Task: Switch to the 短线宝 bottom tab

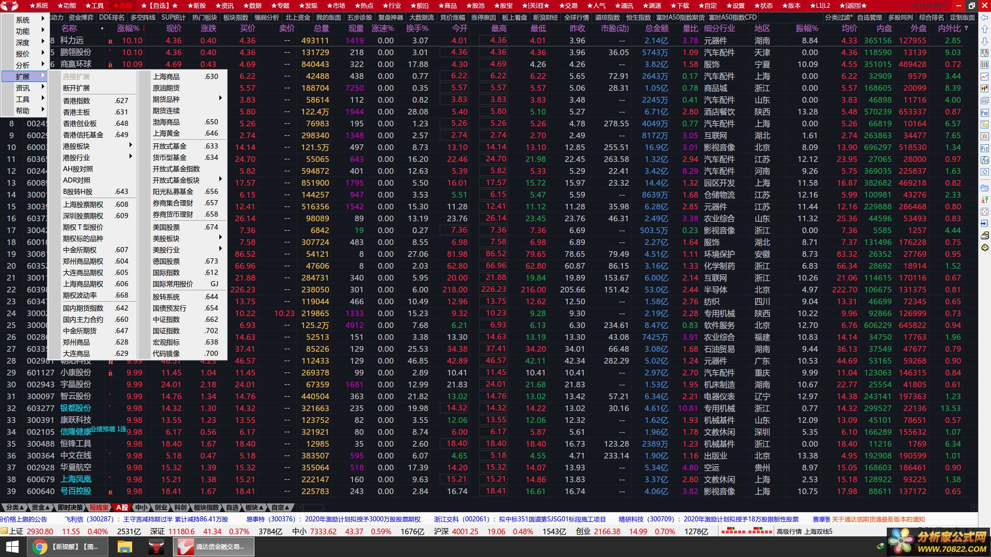Action: pyautogui.click(x=99, y=507)
